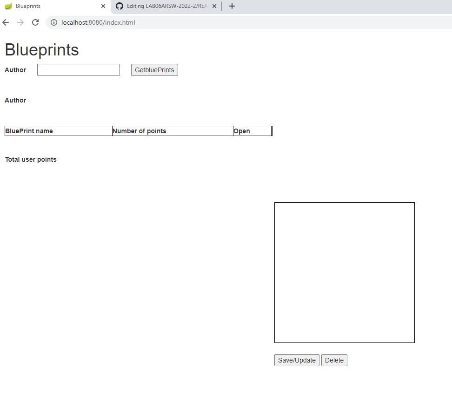The image size is (452, 397).
Task: Click the GitHub favicon on second tab
Action: (120, 6)
